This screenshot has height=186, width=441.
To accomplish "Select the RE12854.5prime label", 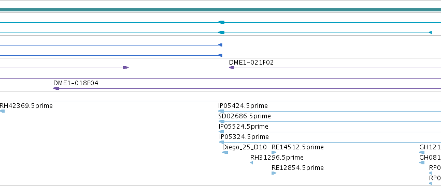I will pos(297,168).
